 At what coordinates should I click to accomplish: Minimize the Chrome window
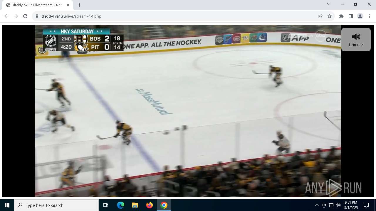[x=342, y=4]
